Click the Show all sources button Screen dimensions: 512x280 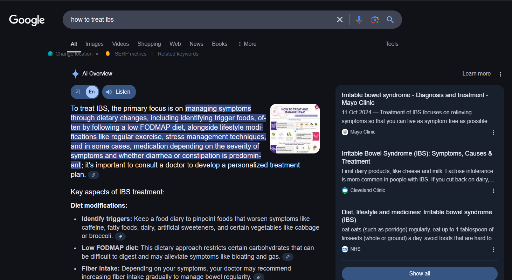420,273
